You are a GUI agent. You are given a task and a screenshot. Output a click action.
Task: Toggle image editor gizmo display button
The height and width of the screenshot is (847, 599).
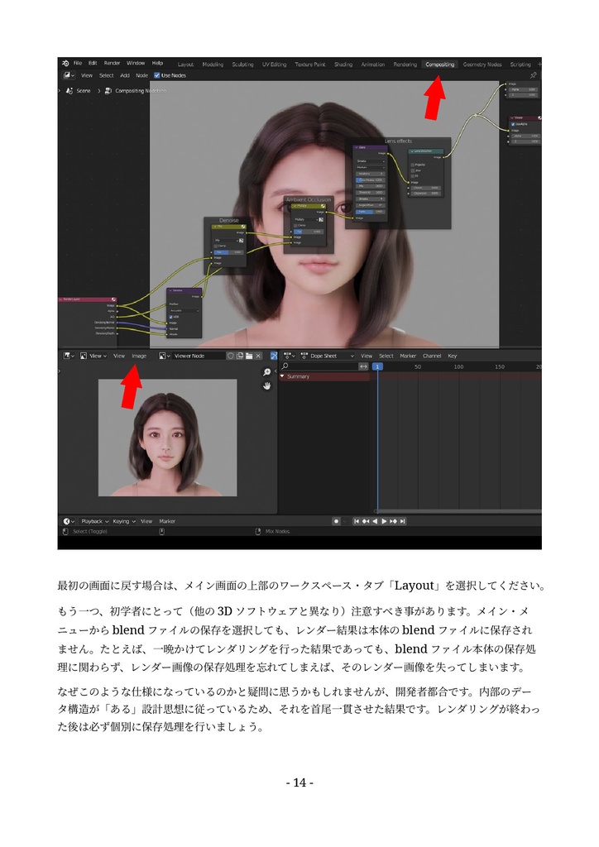click(x=274, y=356)
